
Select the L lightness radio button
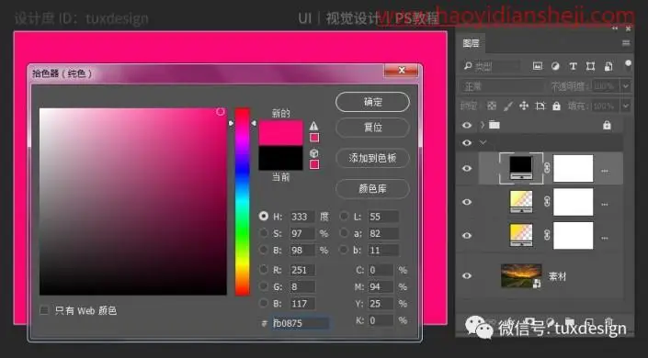tap(344, 216)
